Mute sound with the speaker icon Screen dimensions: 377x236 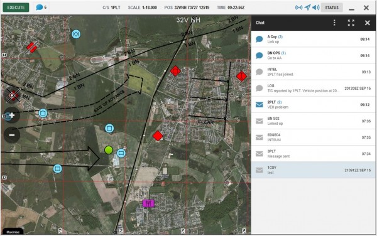(315, 8)
